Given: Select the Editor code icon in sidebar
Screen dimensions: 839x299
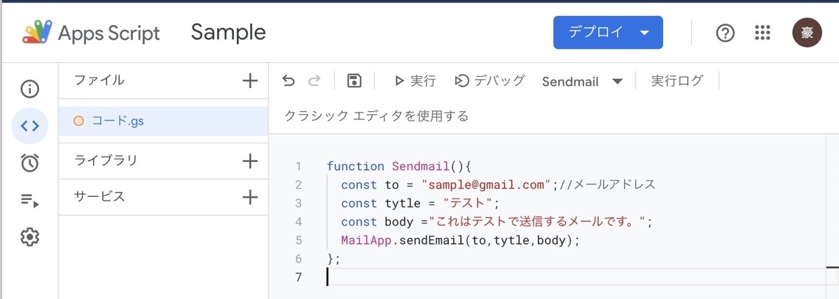Looking at the screenshot, I should (x=30, y=126).
